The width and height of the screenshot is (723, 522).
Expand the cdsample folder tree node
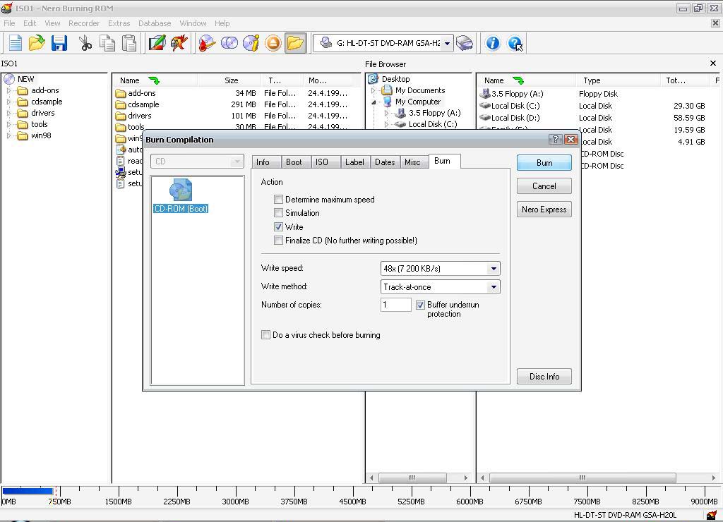pos(8,102)
